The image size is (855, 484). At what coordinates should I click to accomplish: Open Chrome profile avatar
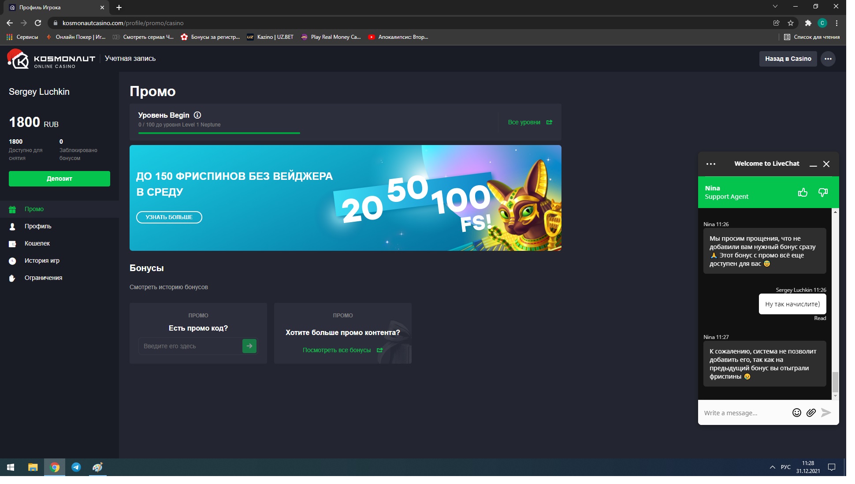pos(822,23)
